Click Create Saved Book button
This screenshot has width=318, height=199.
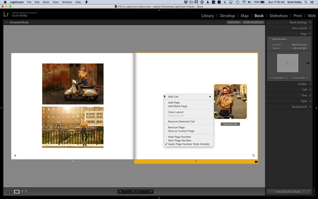pyautogui.click(x=253, y=22)
